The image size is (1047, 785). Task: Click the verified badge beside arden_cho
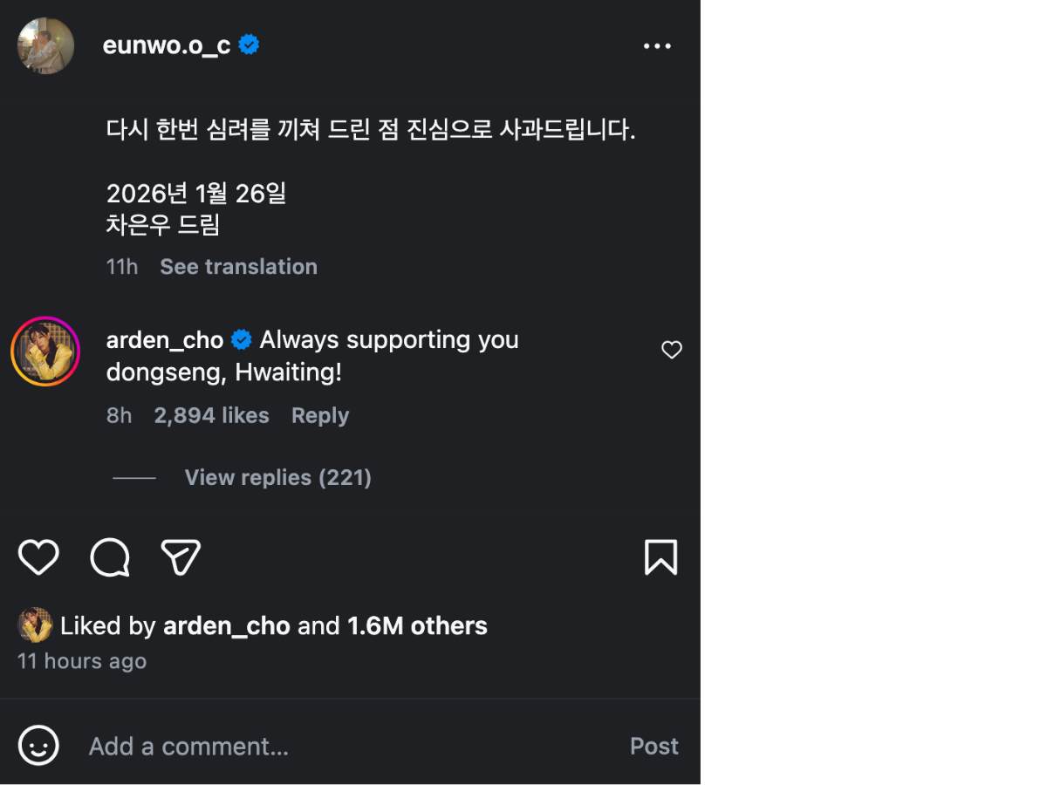pyautogui.click(x=242, y=339)
